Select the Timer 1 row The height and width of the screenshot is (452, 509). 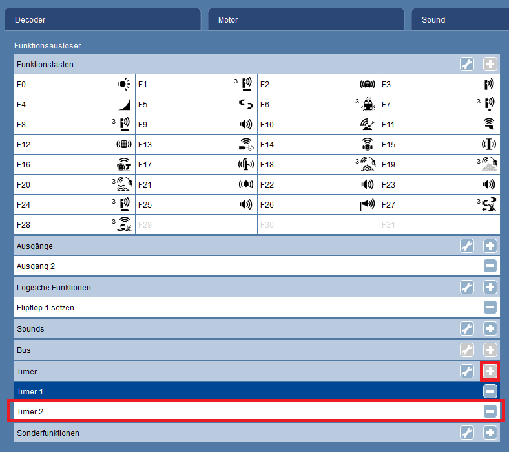(245, 391)
